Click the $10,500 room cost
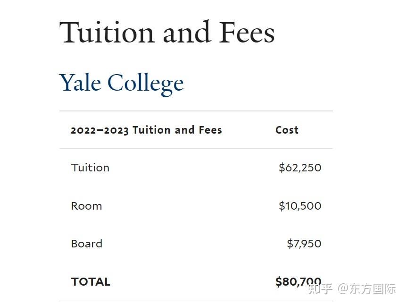This screenshot has width=406, height=305. (x=300, y=206)
